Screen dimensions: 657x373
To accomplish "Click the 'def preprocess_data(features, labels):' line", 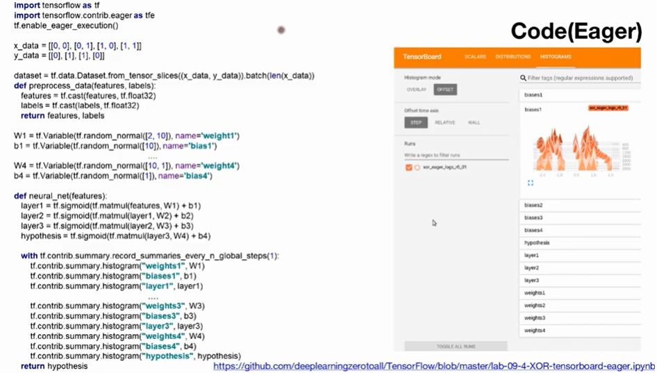I will tap(85, 85).
